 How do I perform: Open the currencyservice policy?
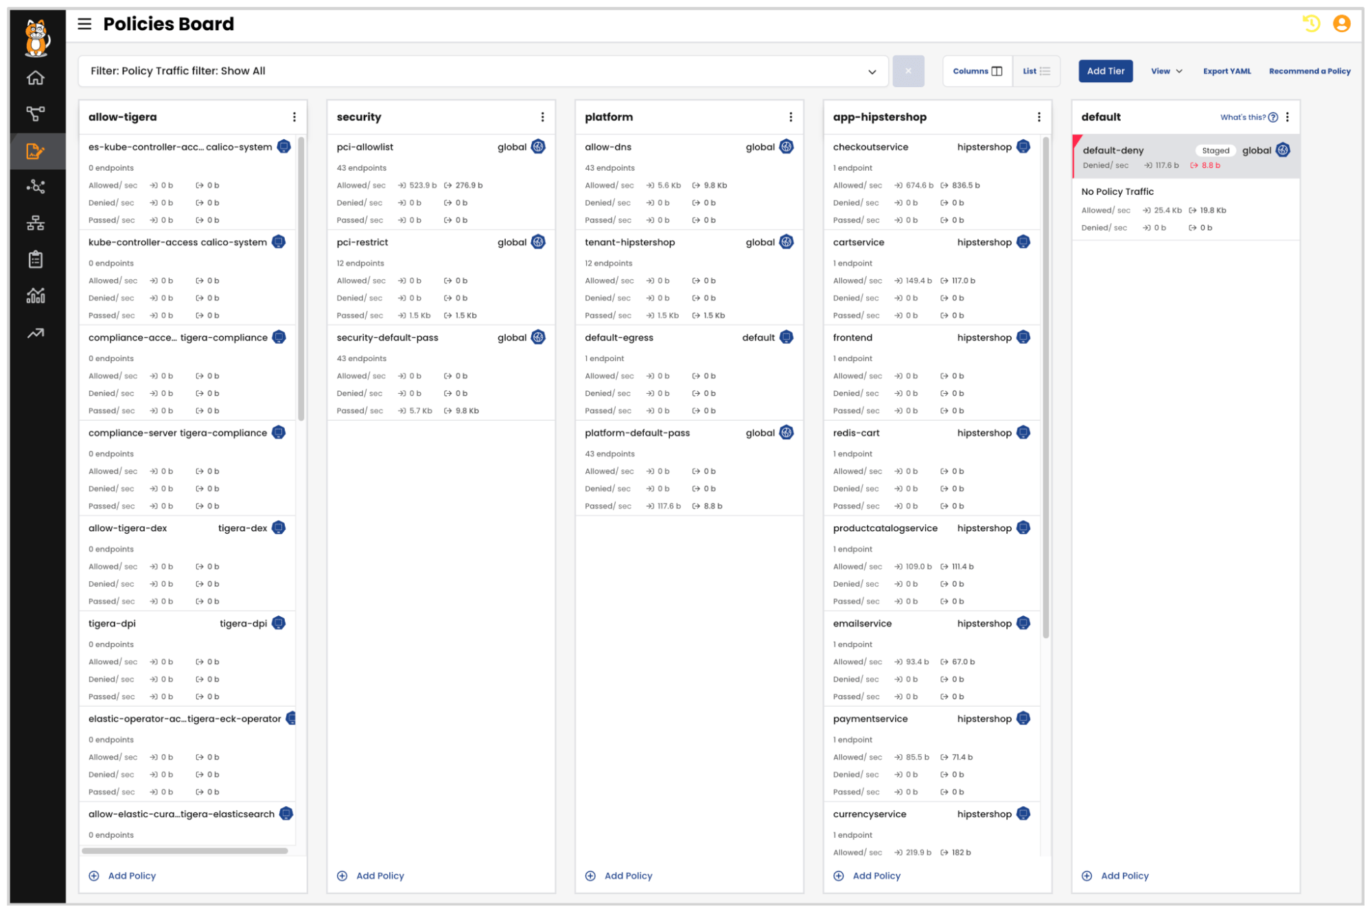pos(932,830)
